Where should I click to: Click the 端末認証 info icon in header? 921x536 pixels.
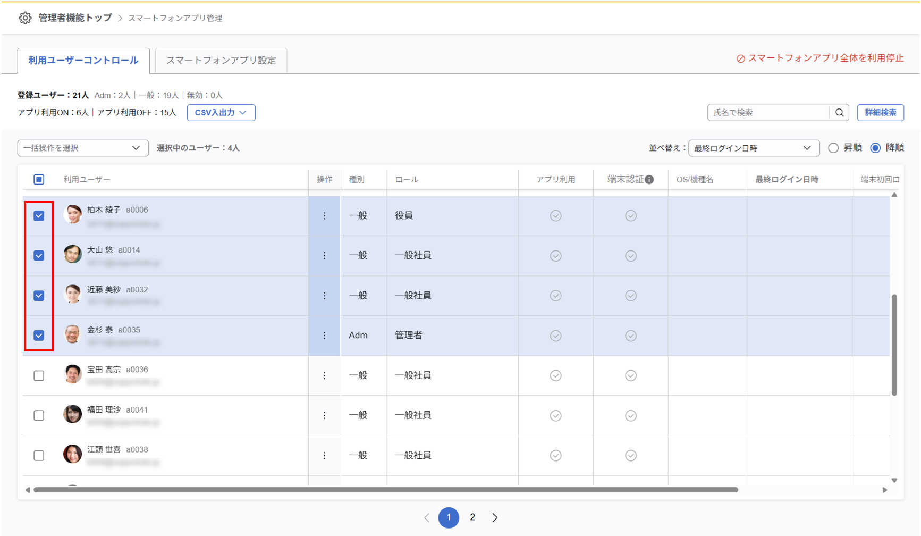(649, 180)
